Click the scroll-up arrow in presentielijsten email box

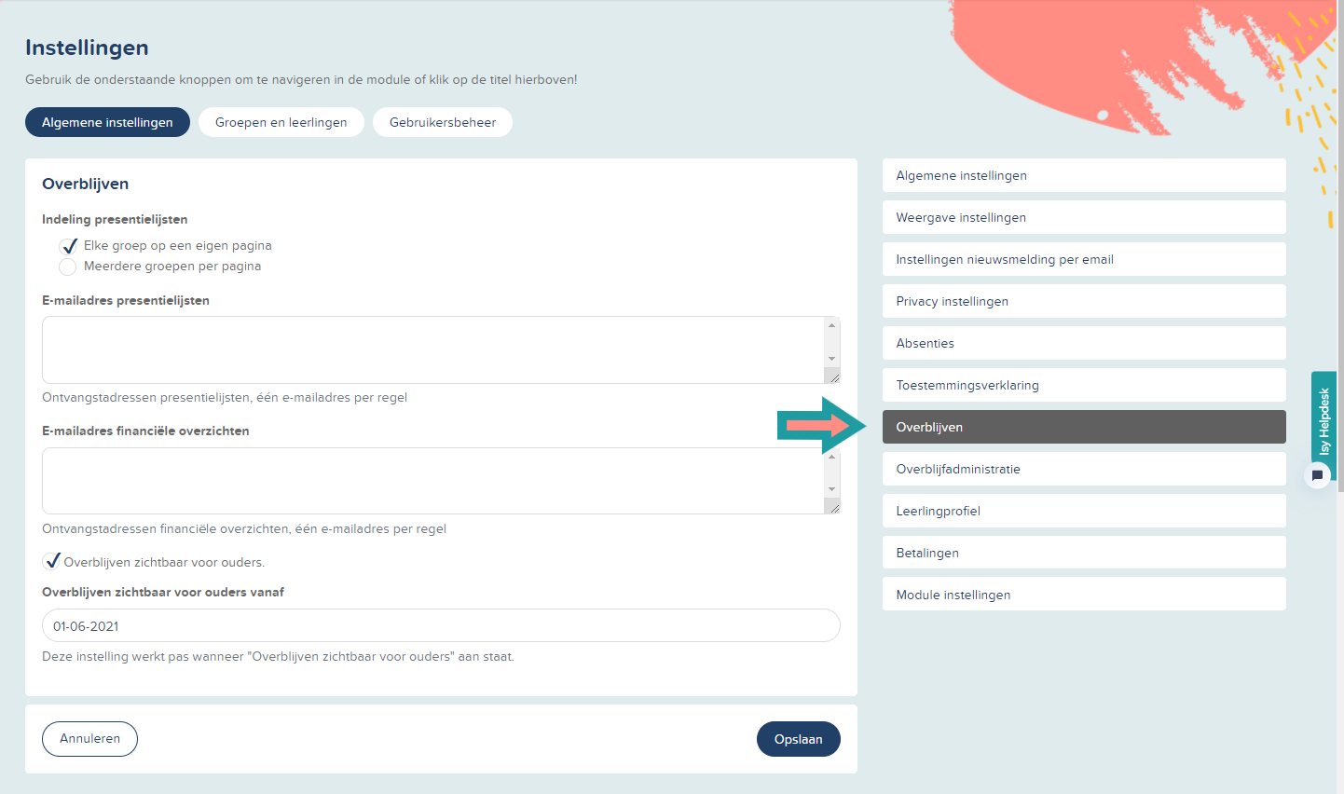[830, 324]
